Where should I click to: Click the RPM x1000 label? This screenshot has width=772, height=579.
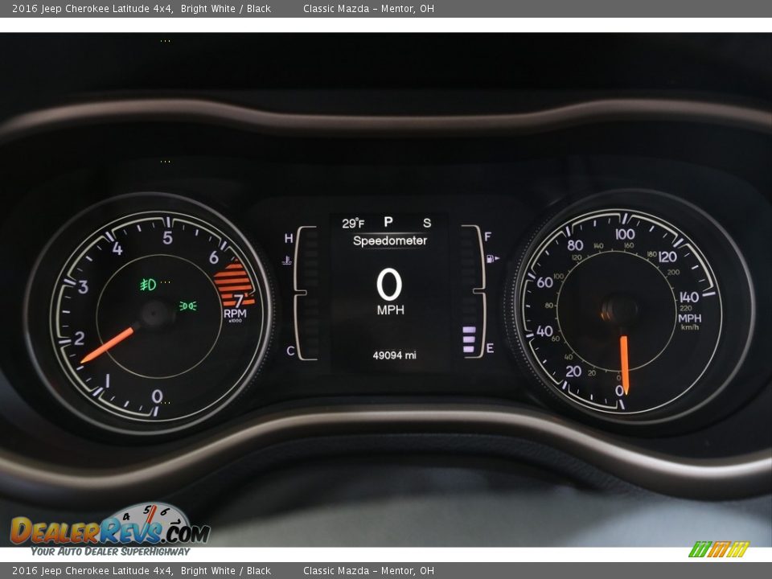tap(235, 314)
